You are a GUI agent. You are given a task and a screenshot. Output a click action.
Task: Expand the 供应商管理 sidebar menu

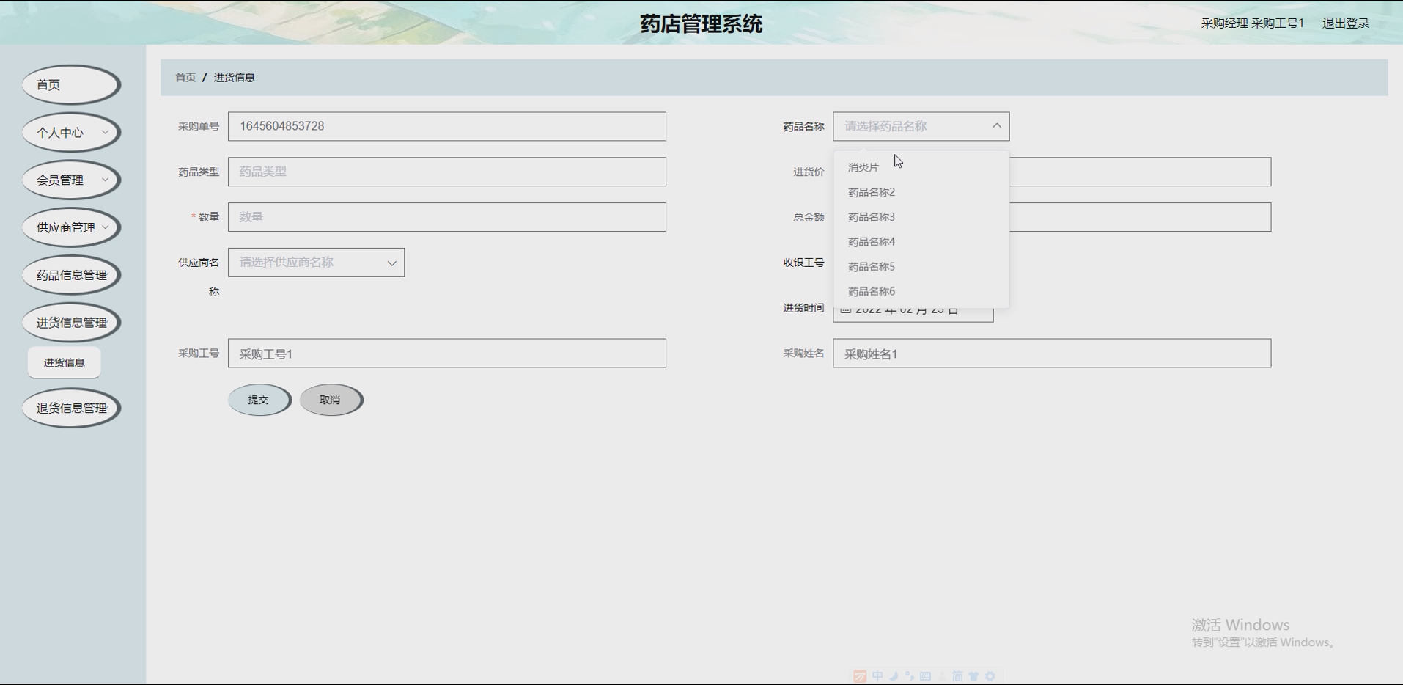click(x=71, y=228)
